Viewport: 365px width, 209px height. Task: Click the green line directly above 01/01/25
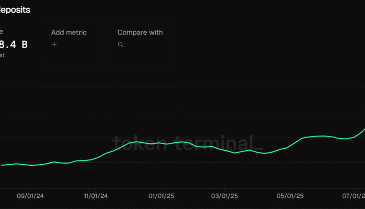(161, 143)
